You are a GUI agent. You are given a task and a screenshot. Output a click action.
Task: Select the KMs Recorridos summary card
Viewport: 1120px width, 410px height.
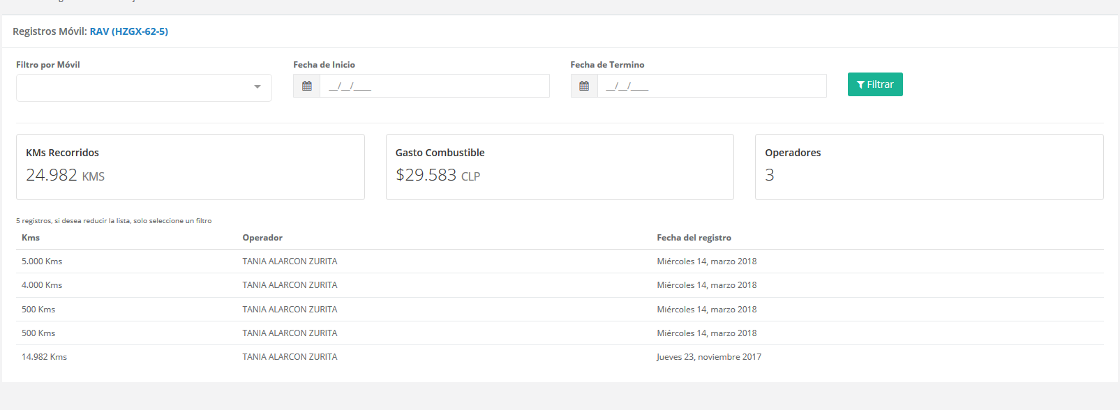coord(190,167)
